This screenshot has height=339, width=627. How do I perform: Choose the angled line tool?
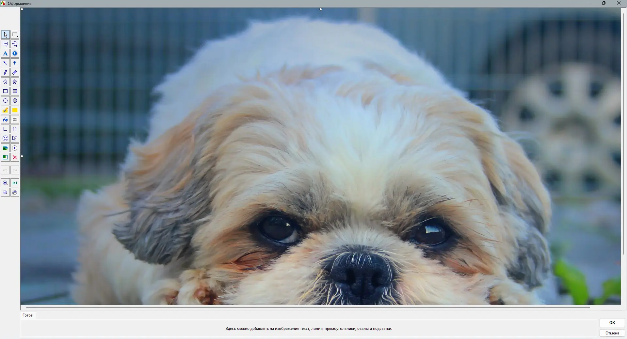5,129
